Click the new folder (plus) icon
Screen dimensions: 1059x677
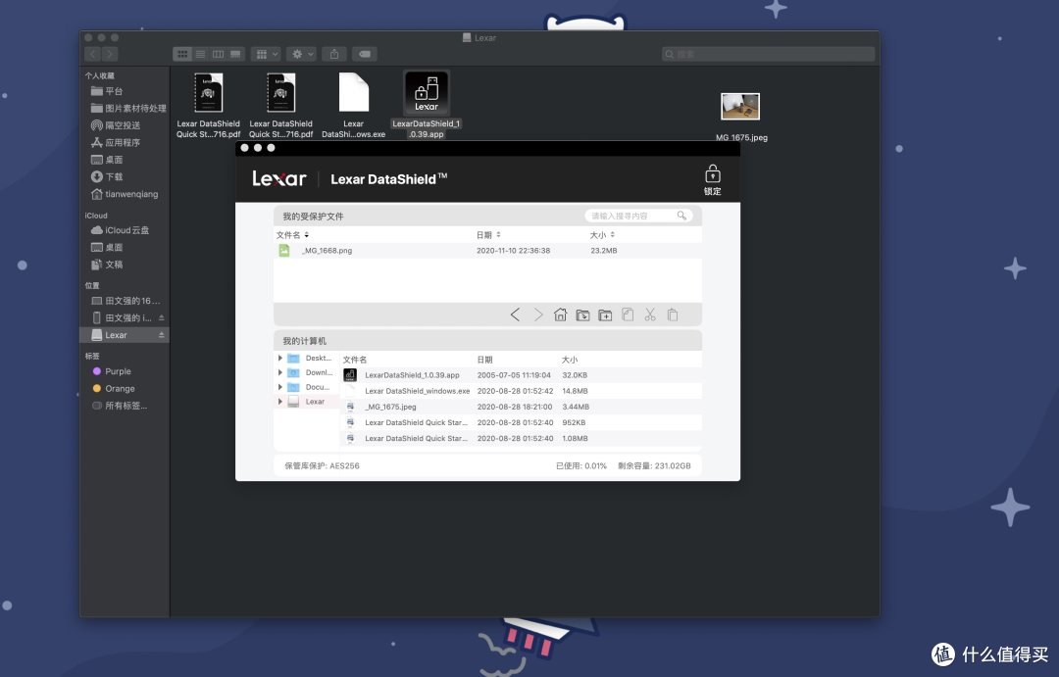[605, 314]
